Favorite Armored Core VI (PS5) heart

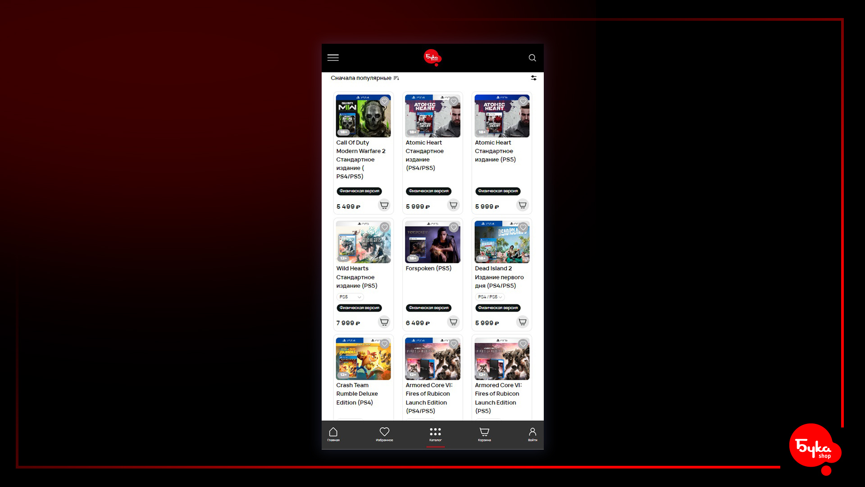point(523,344)
